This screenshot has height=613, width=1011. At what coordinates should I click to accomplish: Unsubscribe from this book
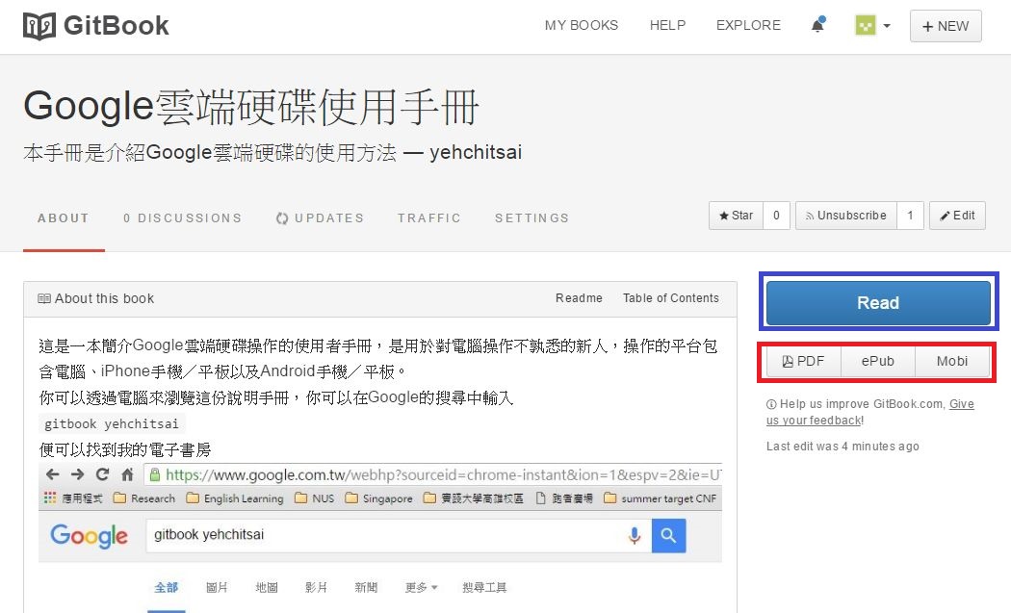pyautogui.click(x=846, y=216)
